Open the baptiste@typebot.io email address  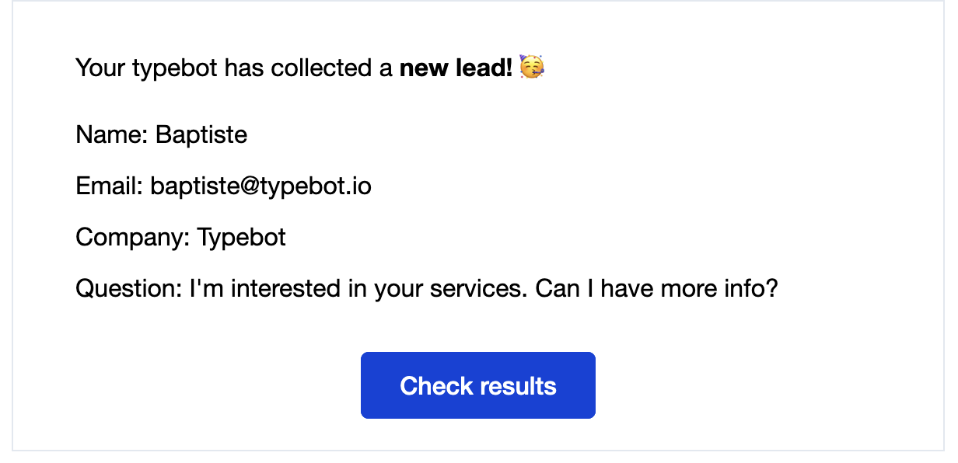point(260,186)
